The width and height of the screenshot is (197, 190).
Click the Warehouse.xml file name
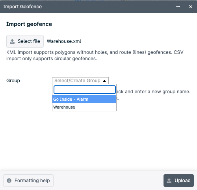pos(64,41)
